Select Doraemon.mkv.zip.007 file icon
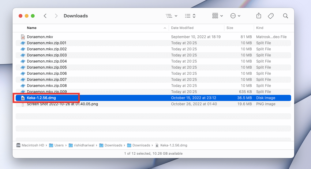 coord(23,80)
